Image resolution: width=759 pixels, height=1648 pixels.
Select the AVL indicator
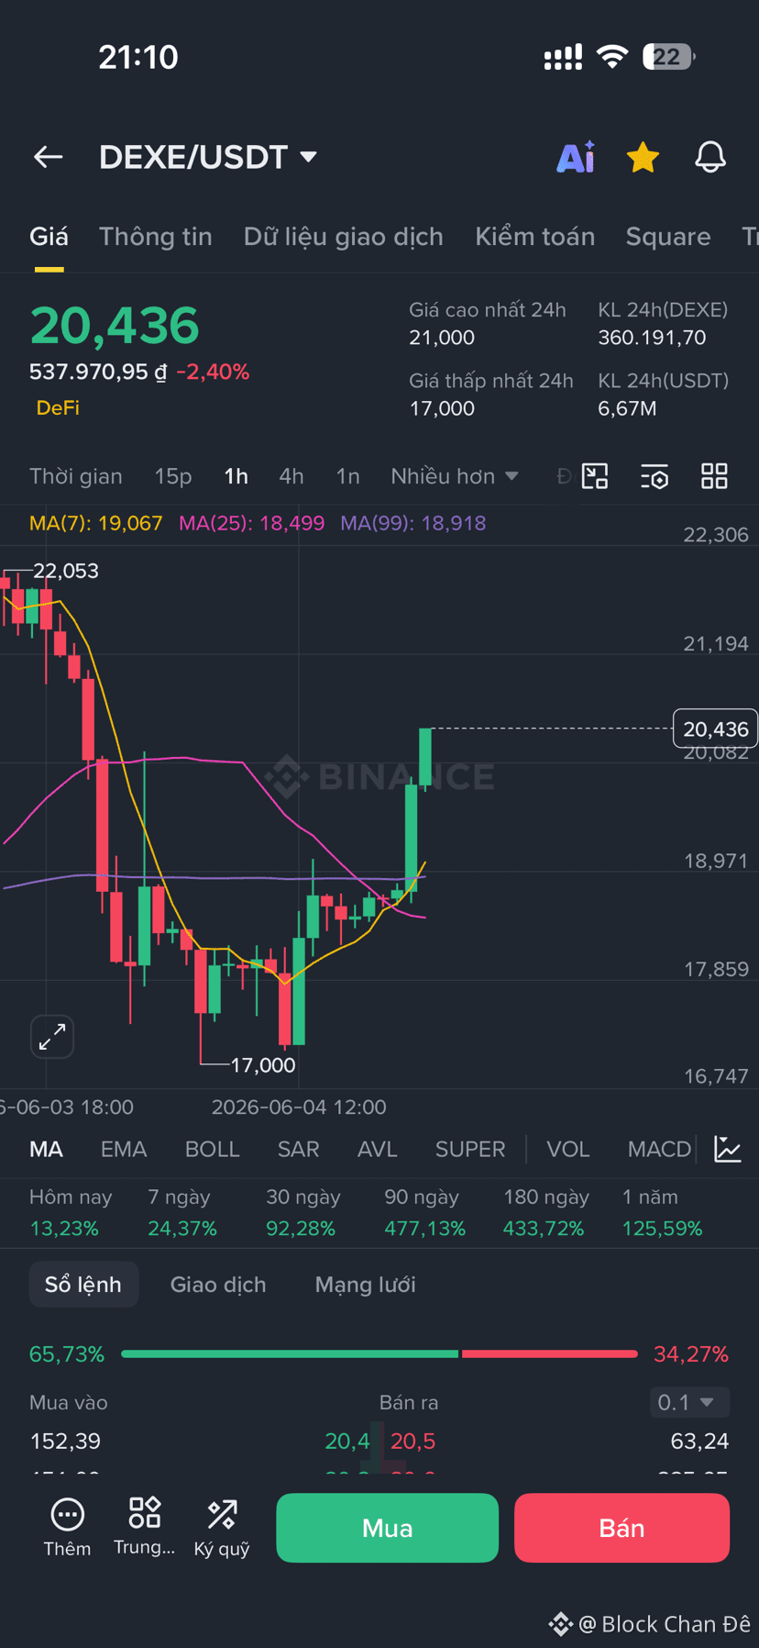tap(378, 1149)
